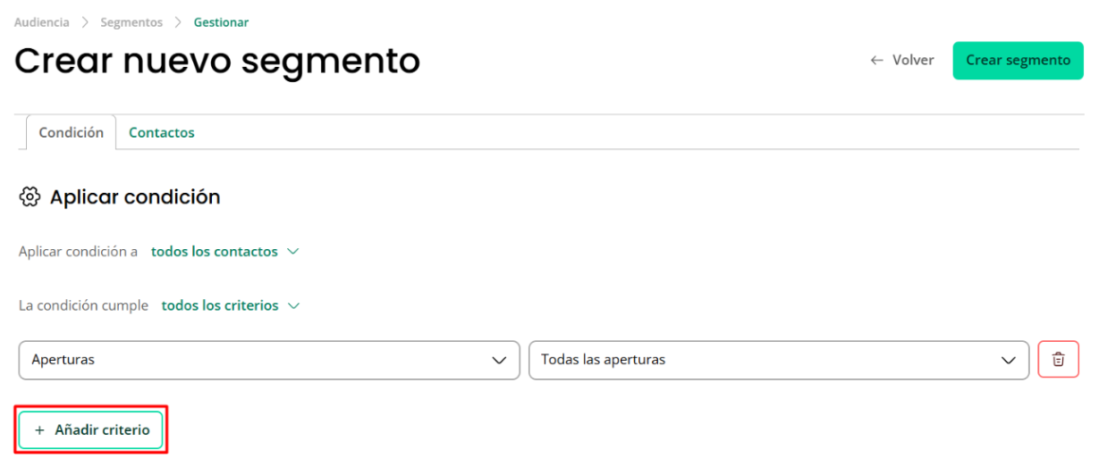This screenshot has width=1099, height=466.
Task: Expand the Todas las aperturas select box
Action: (x=779, y=360)
